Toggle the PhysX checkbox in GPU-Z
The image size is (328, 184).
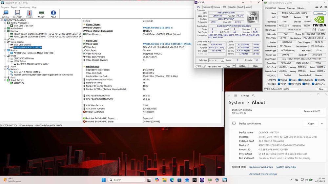pyautogui.click(x=303, y=84)
